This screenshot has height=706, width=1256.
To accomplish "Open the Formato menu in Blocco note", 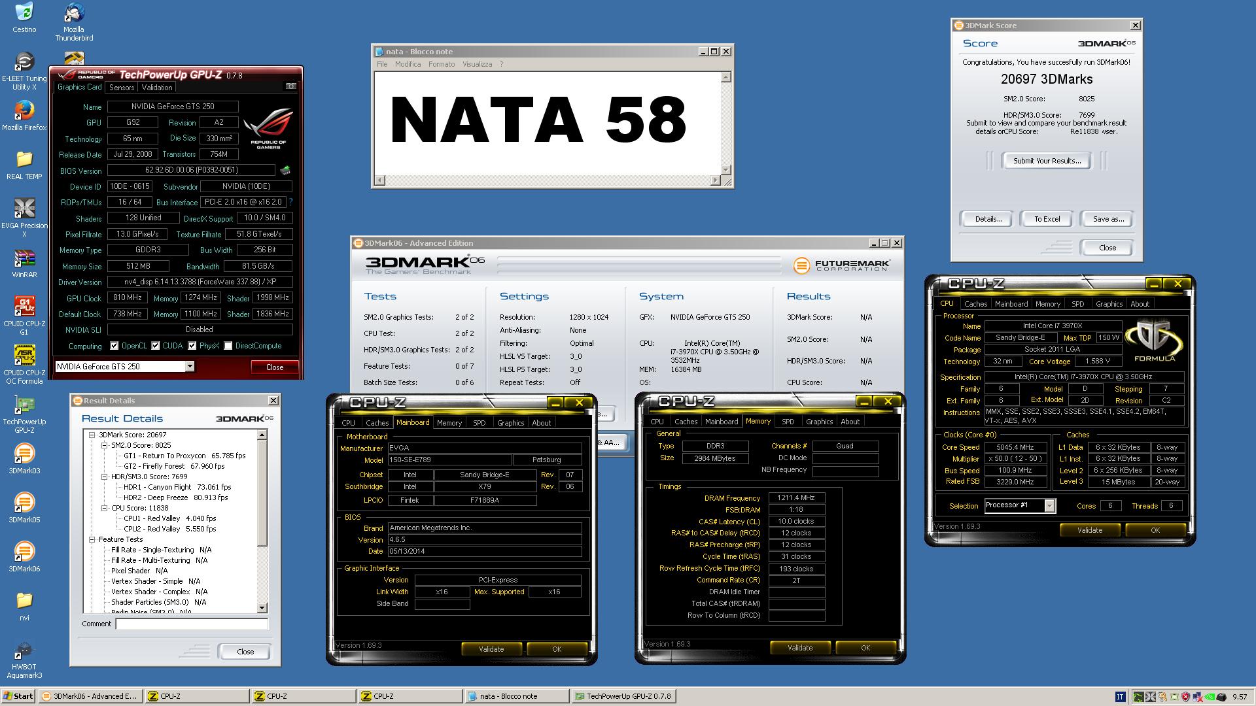I will coord(442,64).
